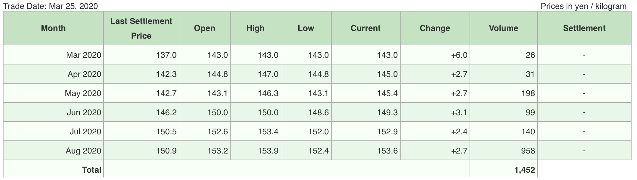Select the Aug 2020 month cell
Viewport: 637px width, 180px height.
pos(53,151)
